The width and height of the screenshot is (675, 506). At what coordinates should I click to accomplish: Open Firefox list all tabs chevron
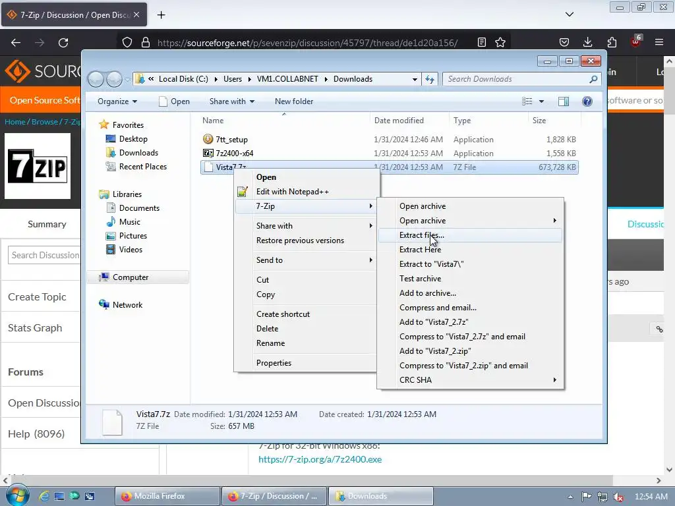point(569,14)
